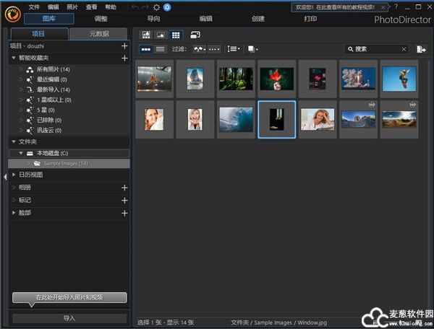Open the 调整 module tab
The height and width of the screenshot is (329, 434).
101,19
